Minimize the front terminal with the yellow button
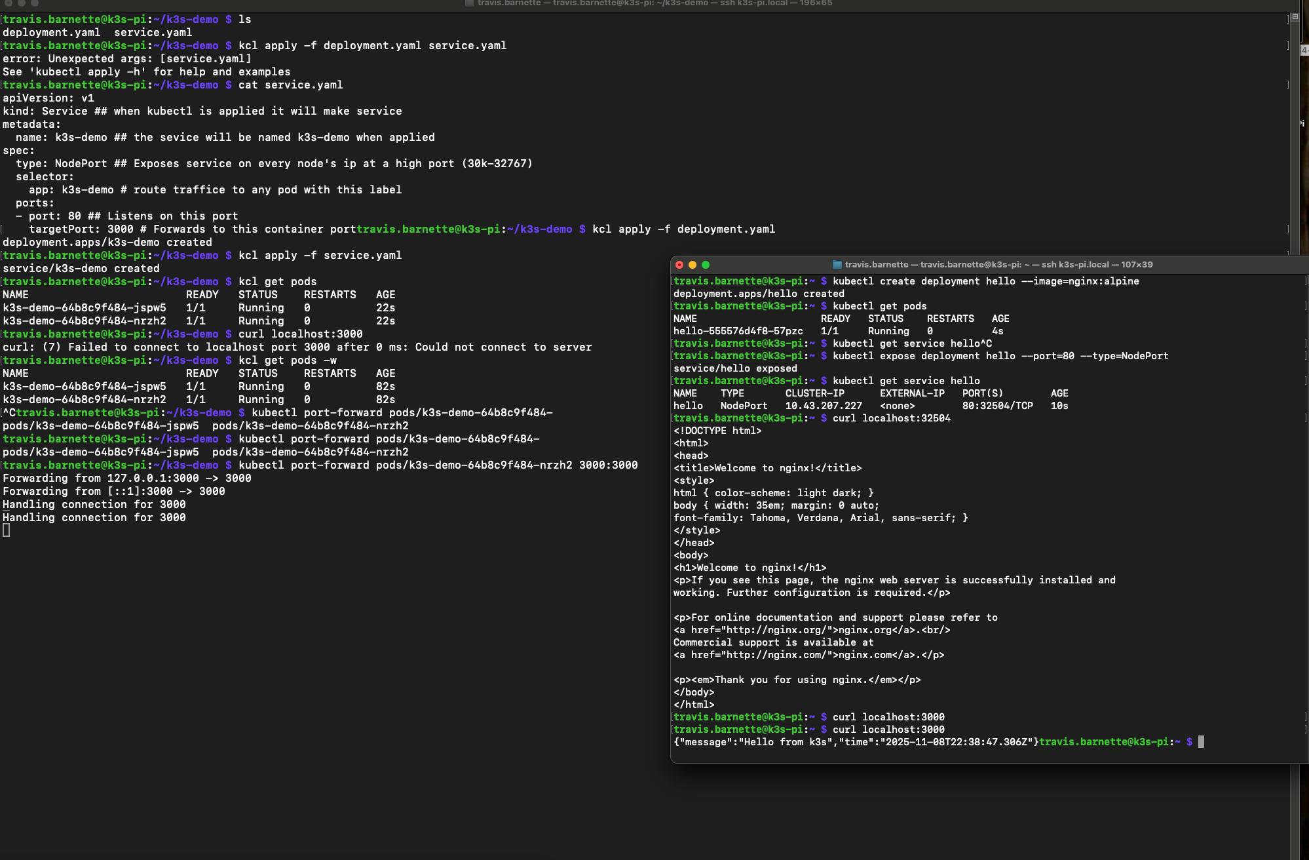 [x=692, y=265]
